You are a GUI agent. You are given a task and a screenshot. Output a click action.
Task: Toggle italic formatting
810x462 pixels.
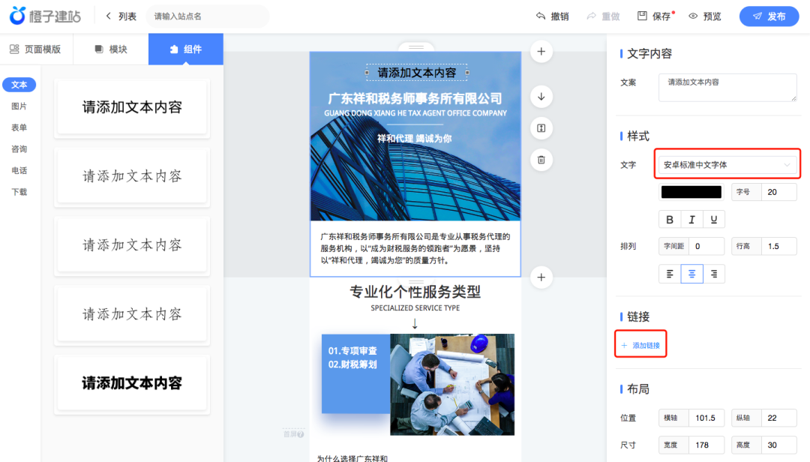click(691, 219)
